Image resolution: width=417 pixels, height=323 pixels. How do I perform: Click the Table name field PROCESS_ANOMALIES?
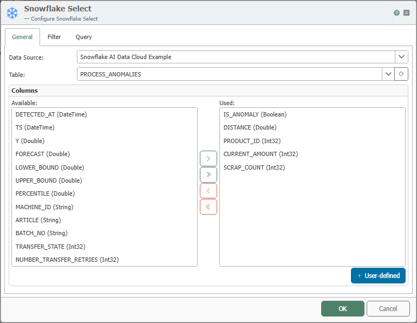coord(230,74)
